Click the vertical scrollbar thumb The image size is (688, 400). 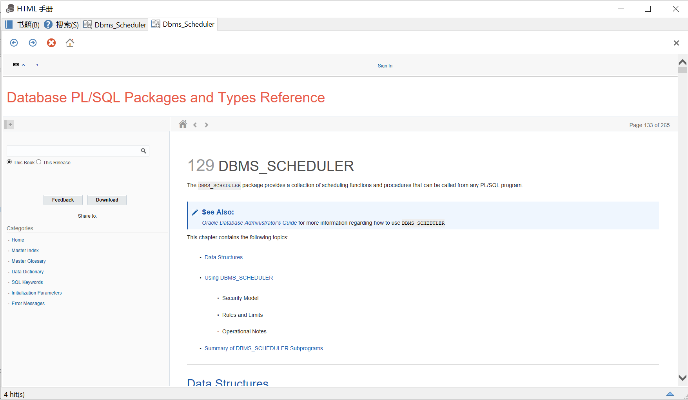click(x=683, y=70)
